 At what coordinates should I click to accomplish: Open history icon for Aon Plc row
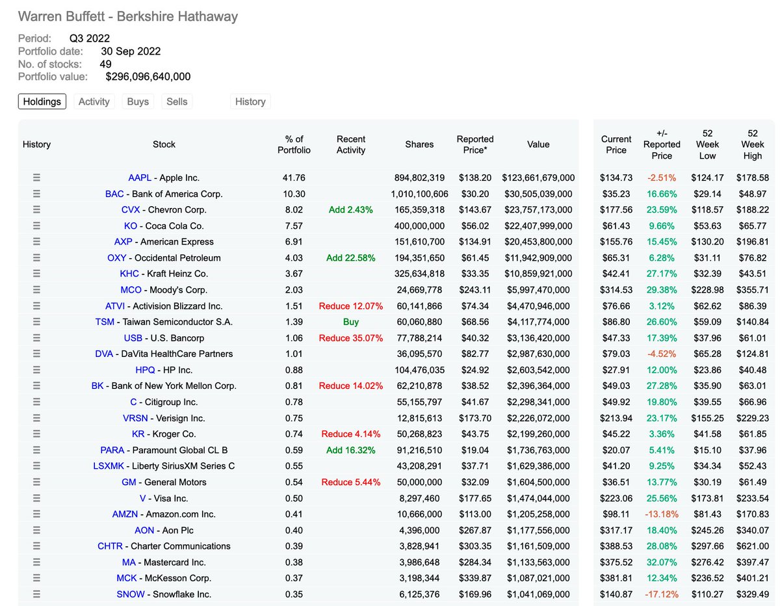pos(36,530)
